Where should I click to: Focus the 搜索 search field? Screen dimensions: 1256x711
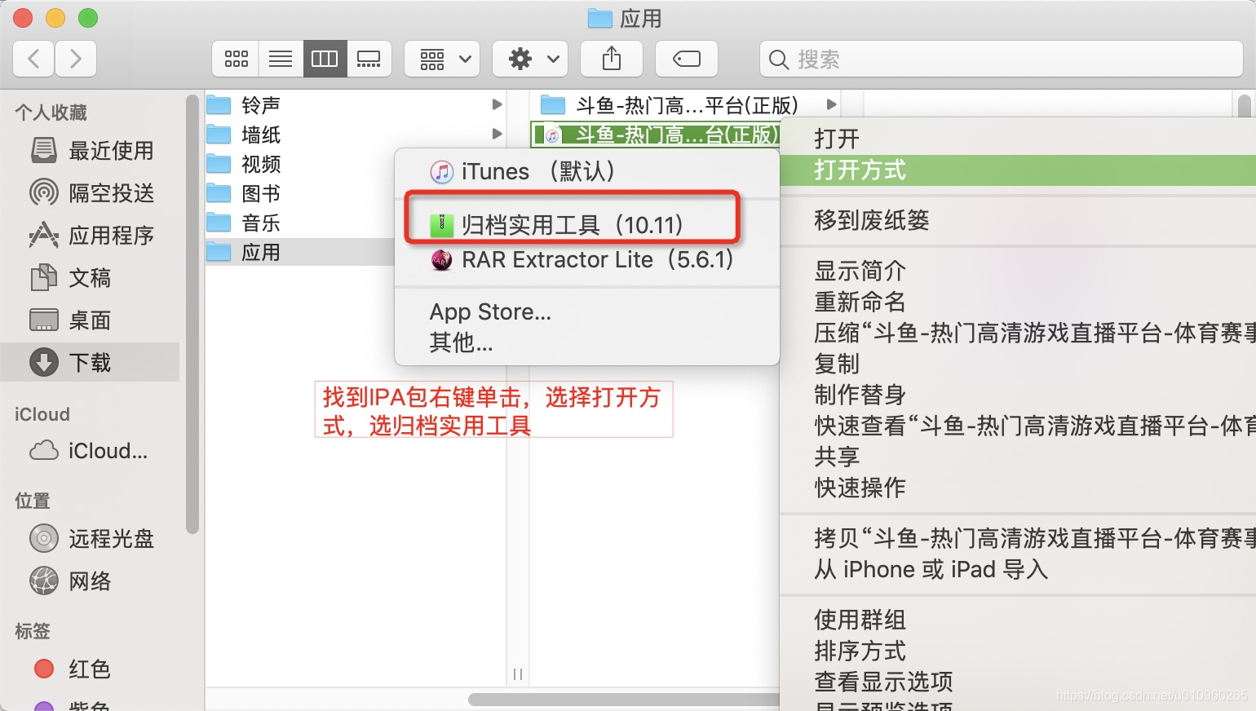point(1002,59)
